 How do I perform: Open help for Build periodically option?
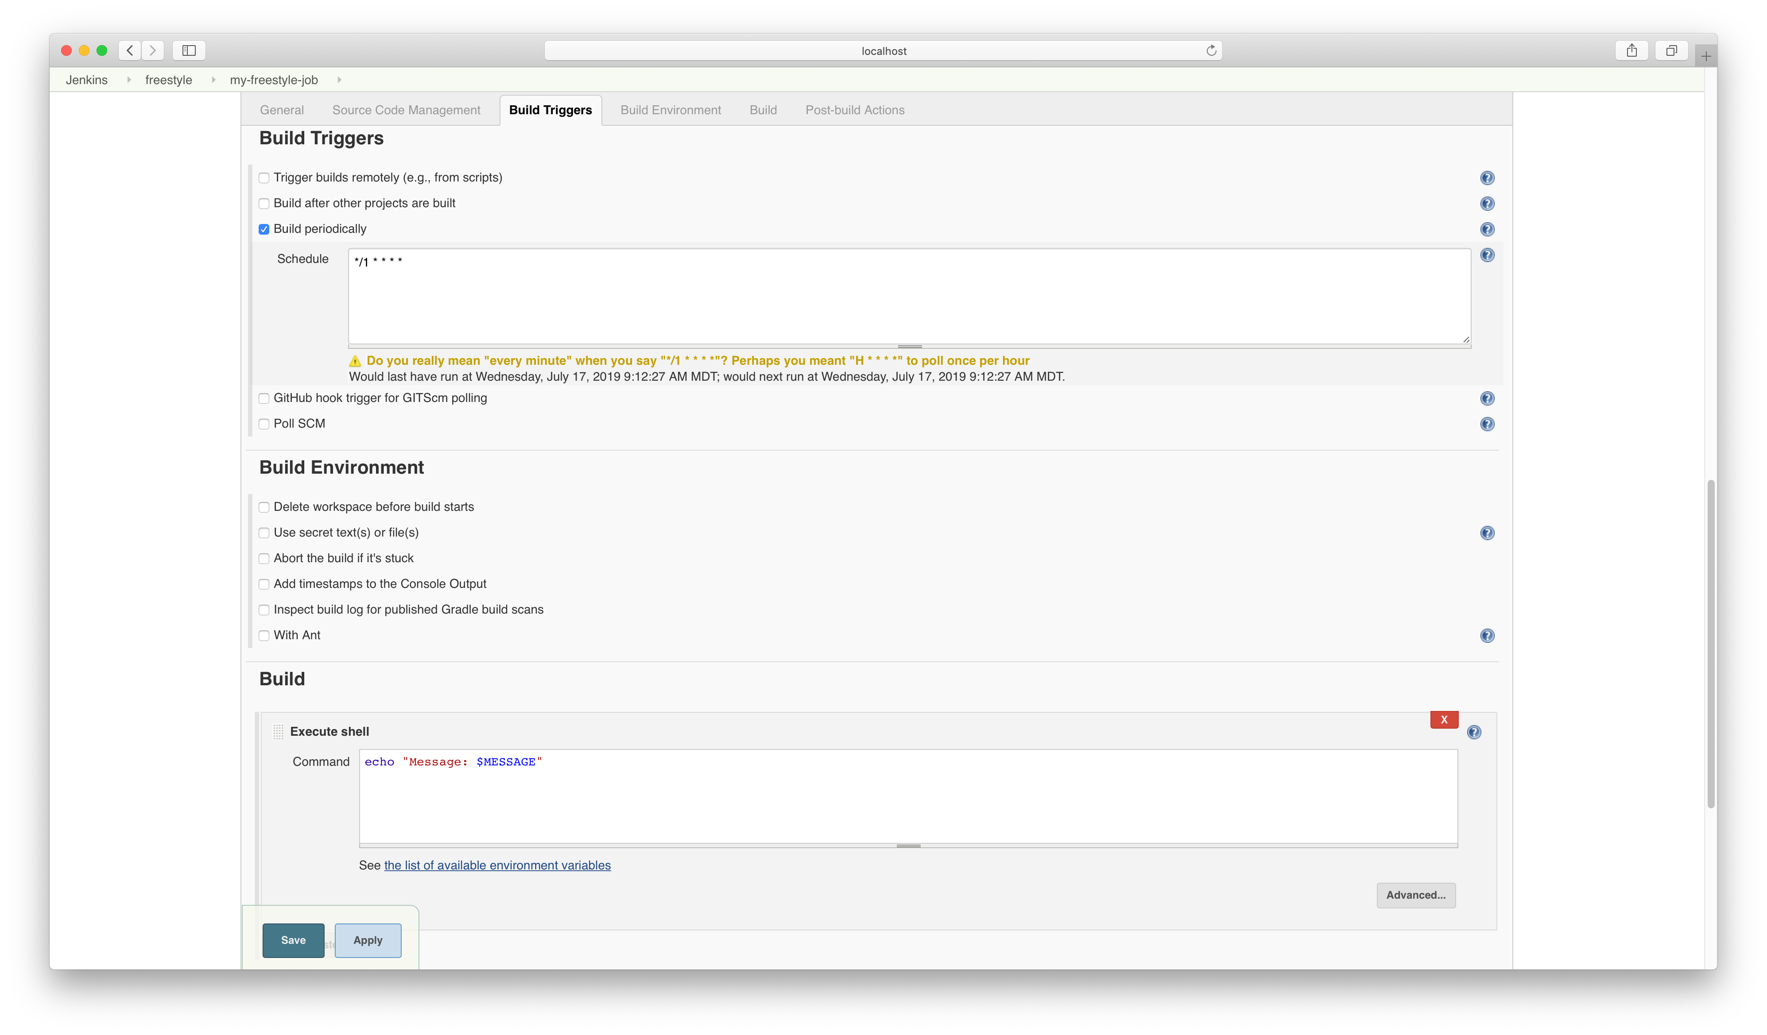1487,229
